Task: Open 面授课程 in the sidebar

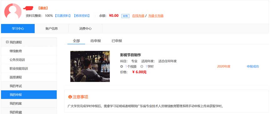Action: pos(29,77)
